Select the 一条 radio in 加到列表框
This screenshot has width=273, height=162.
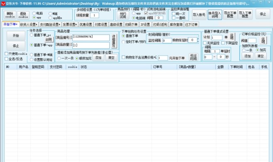point(244,50)
